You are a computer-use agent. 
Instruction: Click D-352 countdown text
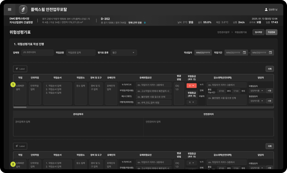[x=105, y=19]
